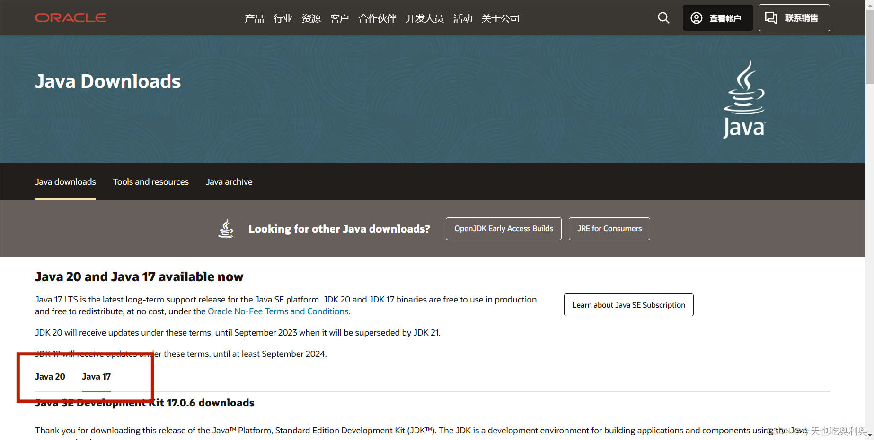Open 活动 menu
This screenshot has height=440, width=874.
tap(462, 18)
